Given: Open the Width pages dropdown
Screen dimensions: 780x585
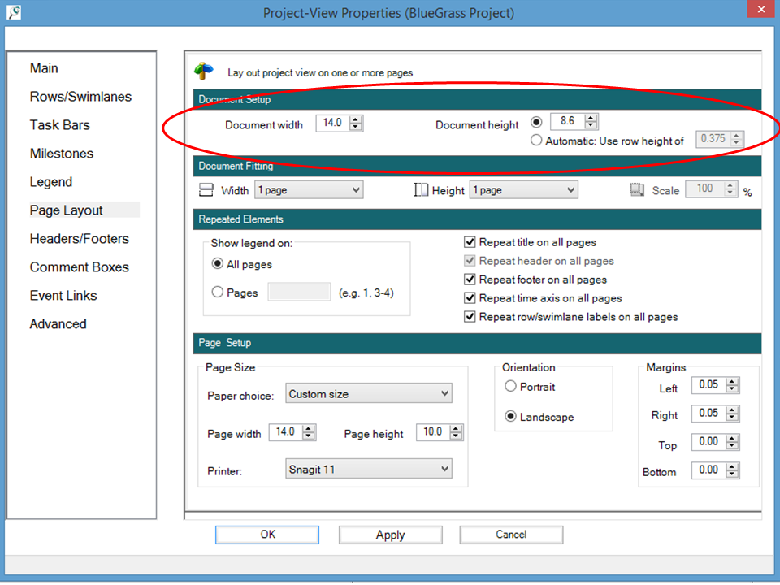Looking at the screenshot, I should click(x=309, y=190).
